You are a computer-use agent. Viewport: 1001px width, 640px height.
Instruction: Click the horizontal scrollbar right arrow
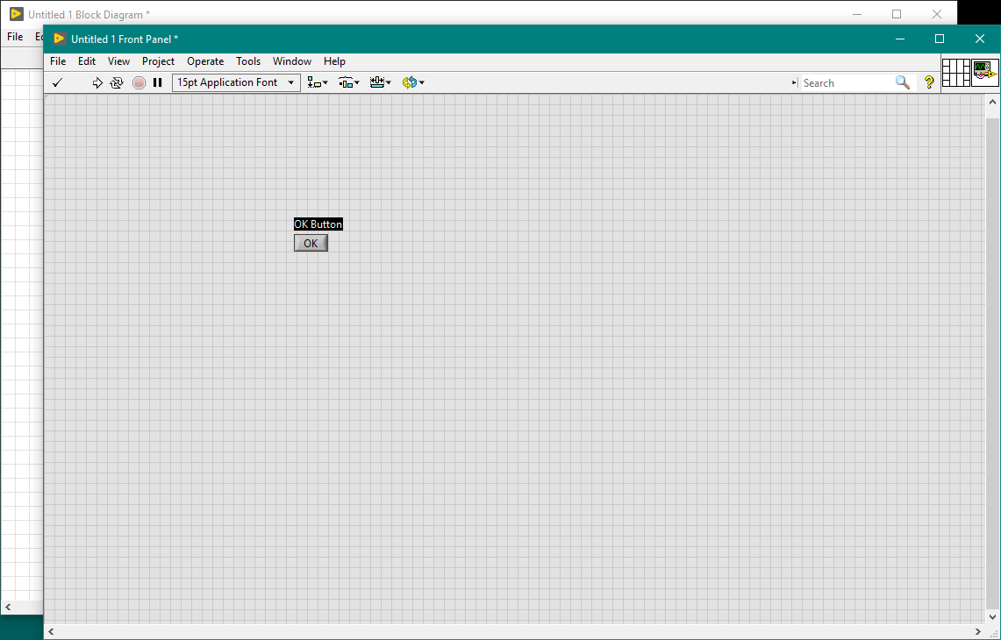[x=978, y=631]
